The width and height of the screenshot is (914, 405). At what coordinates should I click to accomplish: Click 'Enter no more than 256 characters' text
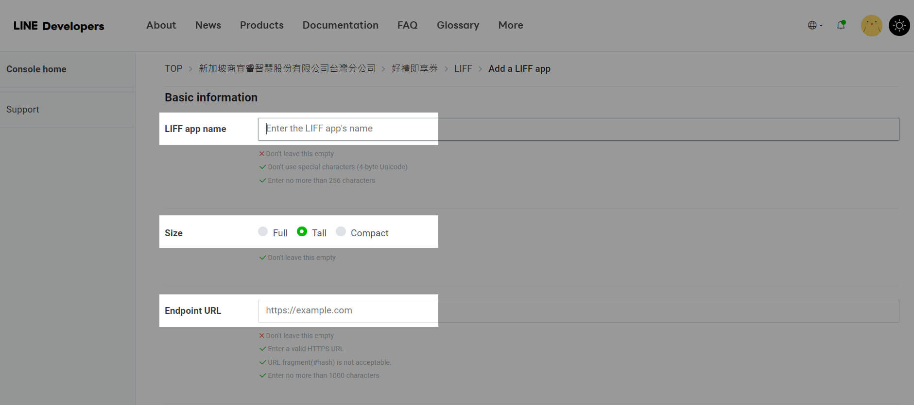click(321, 180)
